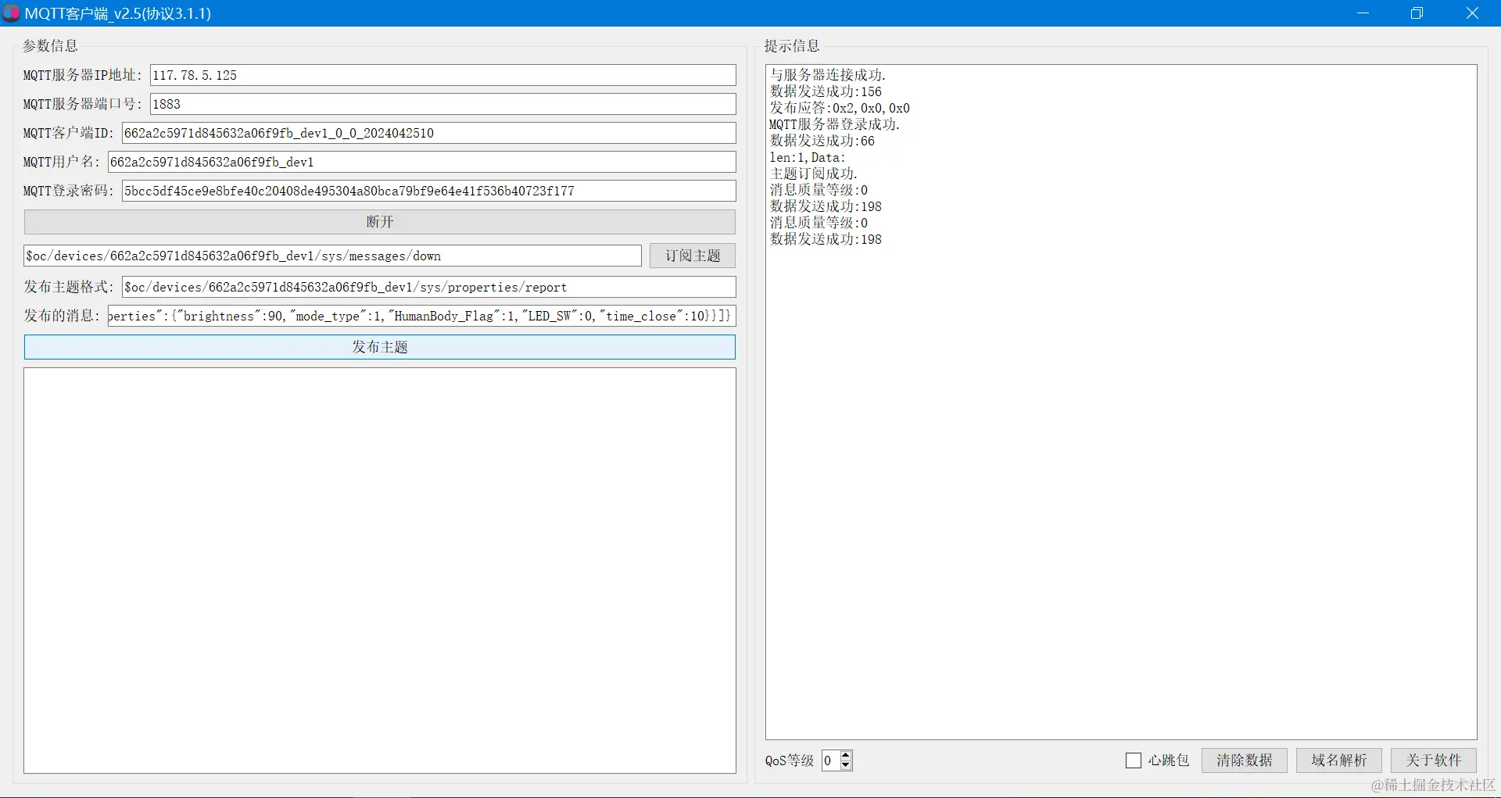Open 域名解析 domain resolution

pyautogui.click(x=1339, y=760)
